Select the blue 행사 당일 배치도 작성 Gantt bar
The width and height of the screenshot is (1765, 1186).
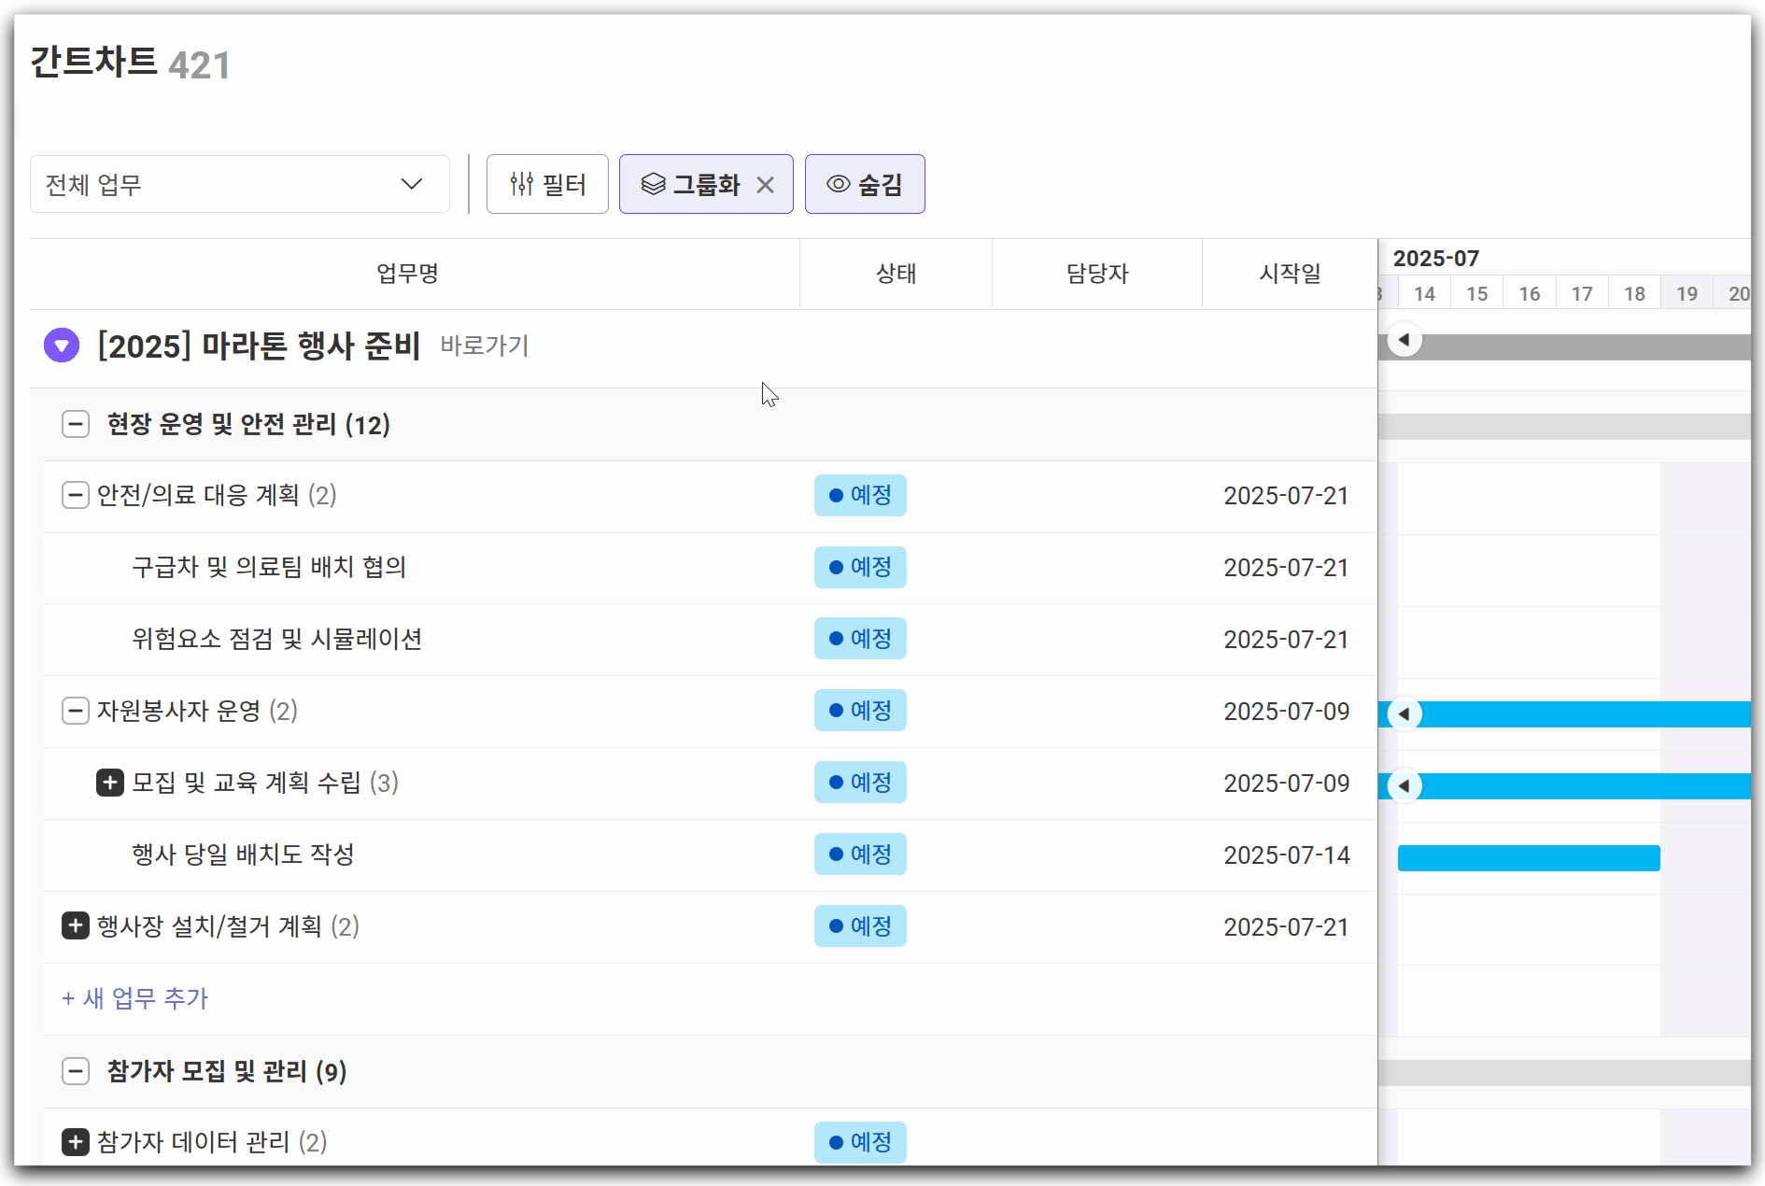coord(1528,858)
